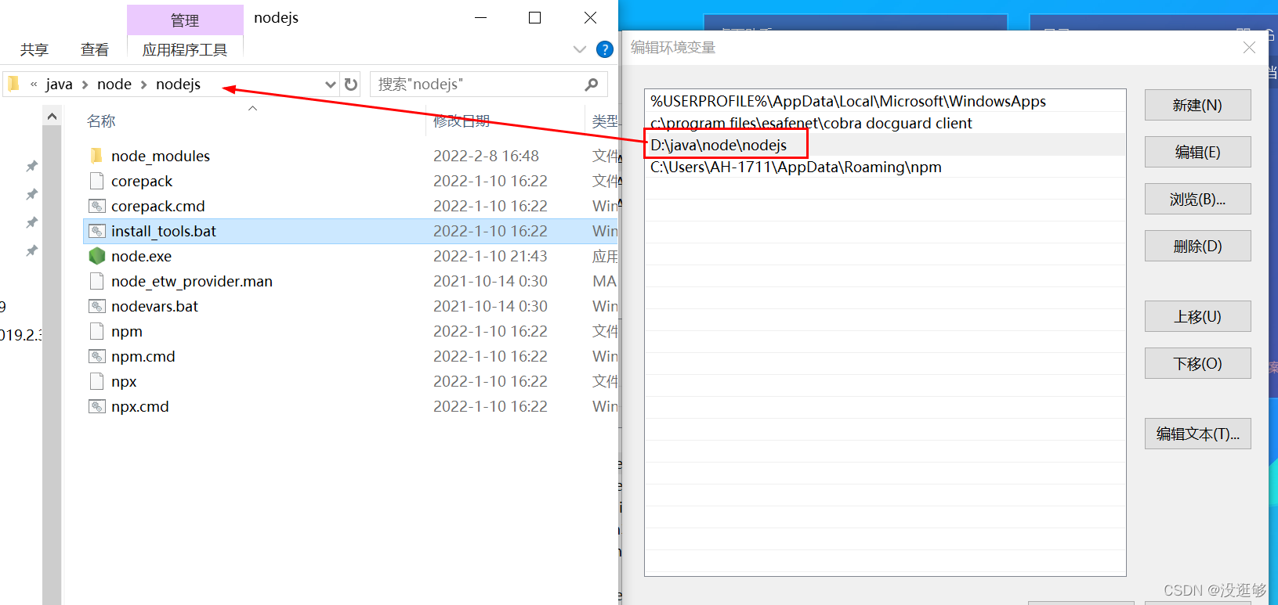Viewport: 1278px width, 605px height.
Task: Expand the Explorer ribbon chevron
Action: [580, 49]
